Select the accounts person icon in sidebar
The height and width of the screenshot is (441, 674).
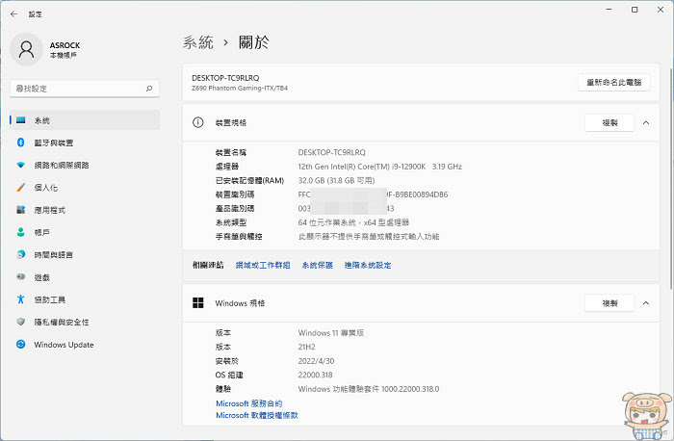[20, 232]
